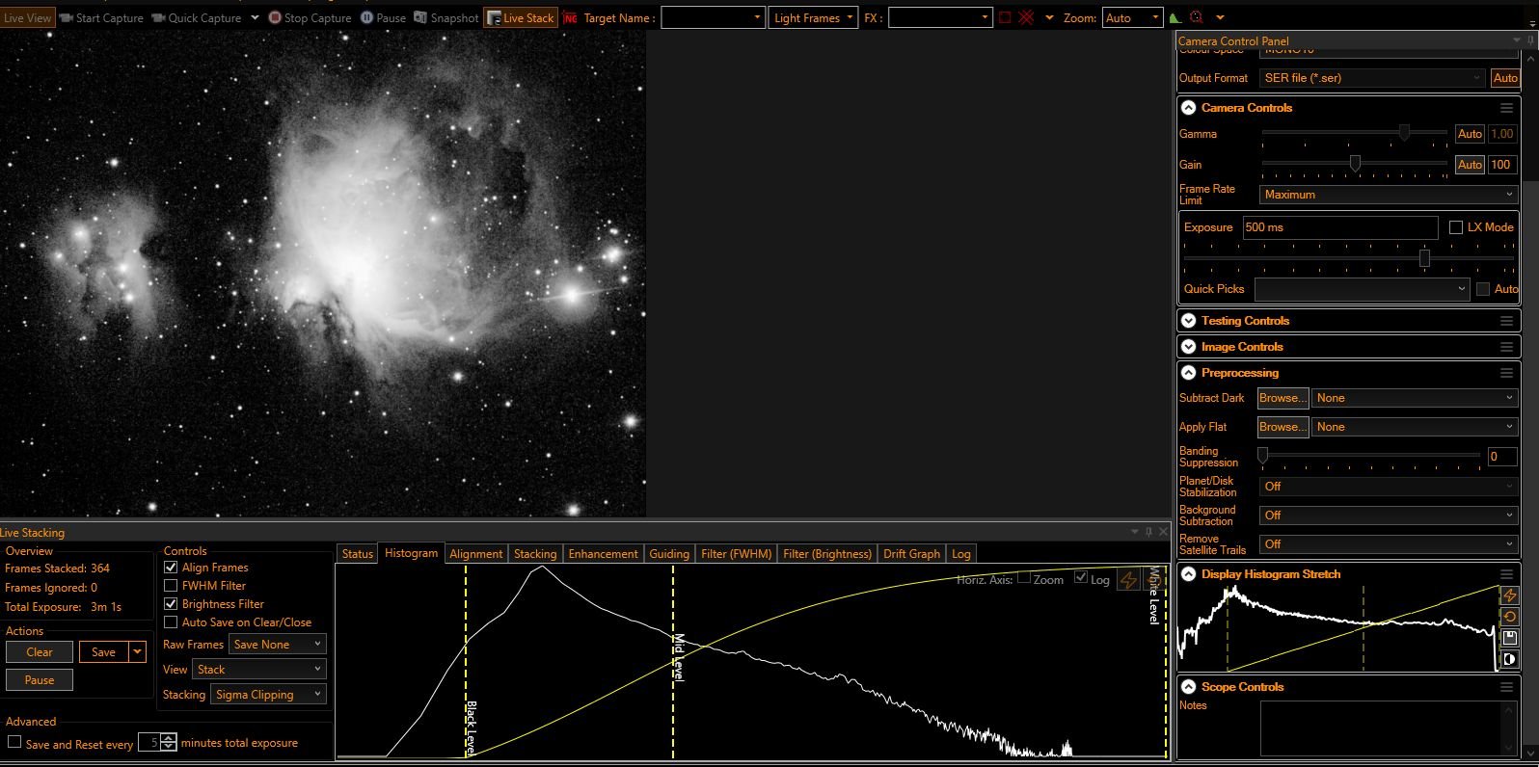Image resolution: width=1539 pixels, height=767 pixels.
Task: Click the Auto button for Gain
Action: coord(1470,165)
